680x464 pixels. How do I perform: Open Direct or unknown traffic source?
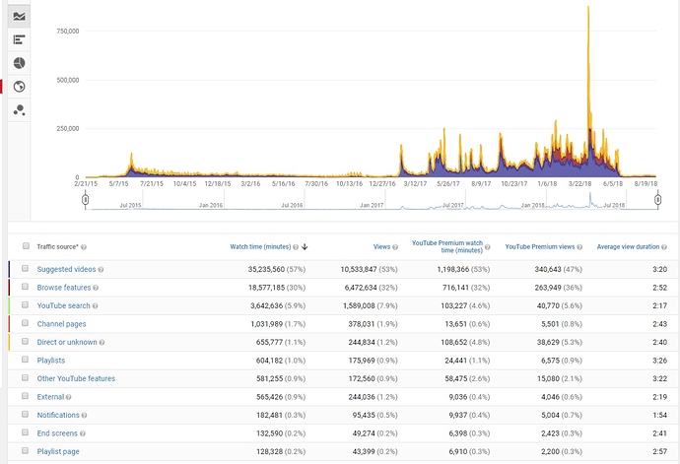click(67, 342)
